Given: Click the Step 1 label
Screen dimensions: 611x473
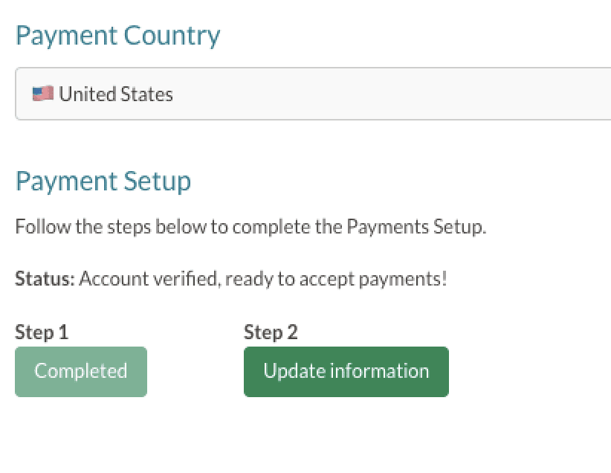Looking at the screenshot, I should pyautogui.click(x=42, y=332).
